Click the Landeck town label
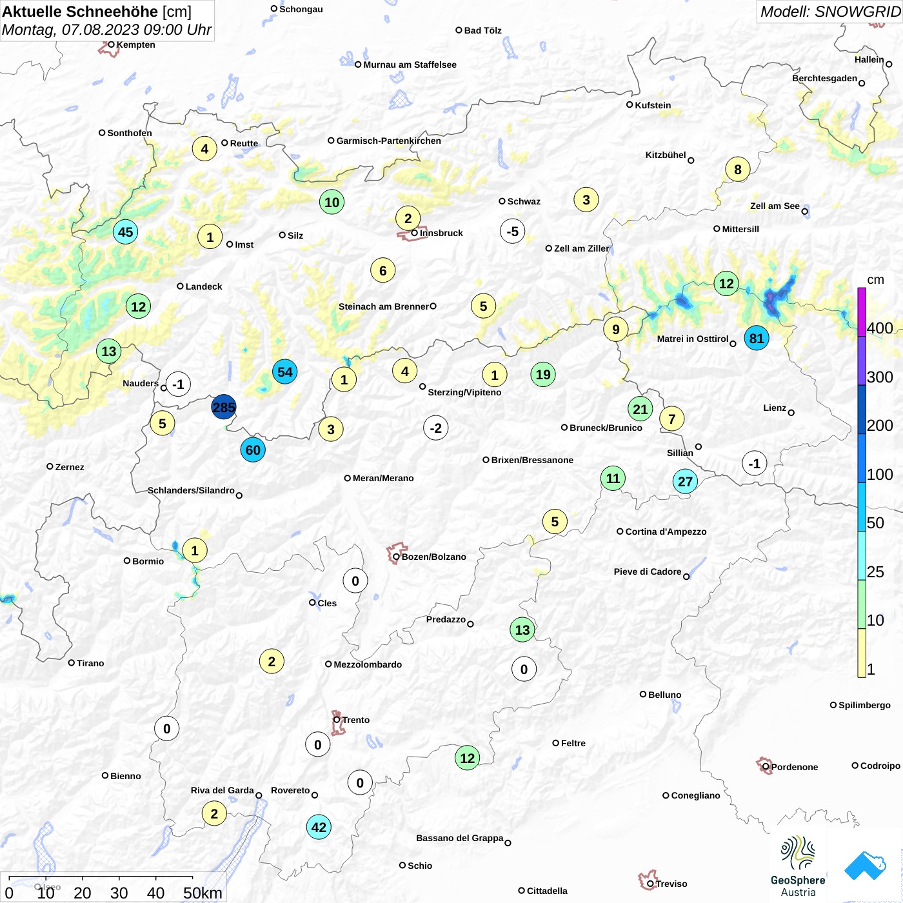The height and width of the screenshot is (903, 903). click(204, 286)
